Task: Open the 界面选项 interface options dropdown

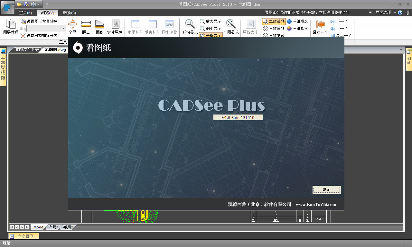Action: 385,13
